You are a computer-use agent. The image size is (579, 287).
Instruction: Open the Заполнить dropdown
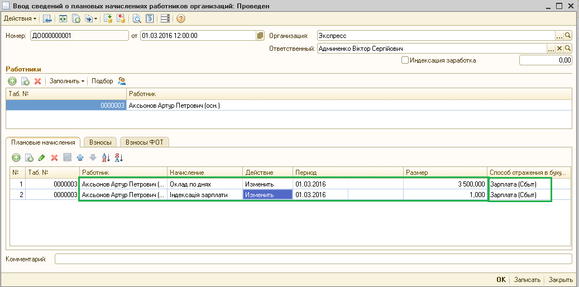tap(67, 82)
